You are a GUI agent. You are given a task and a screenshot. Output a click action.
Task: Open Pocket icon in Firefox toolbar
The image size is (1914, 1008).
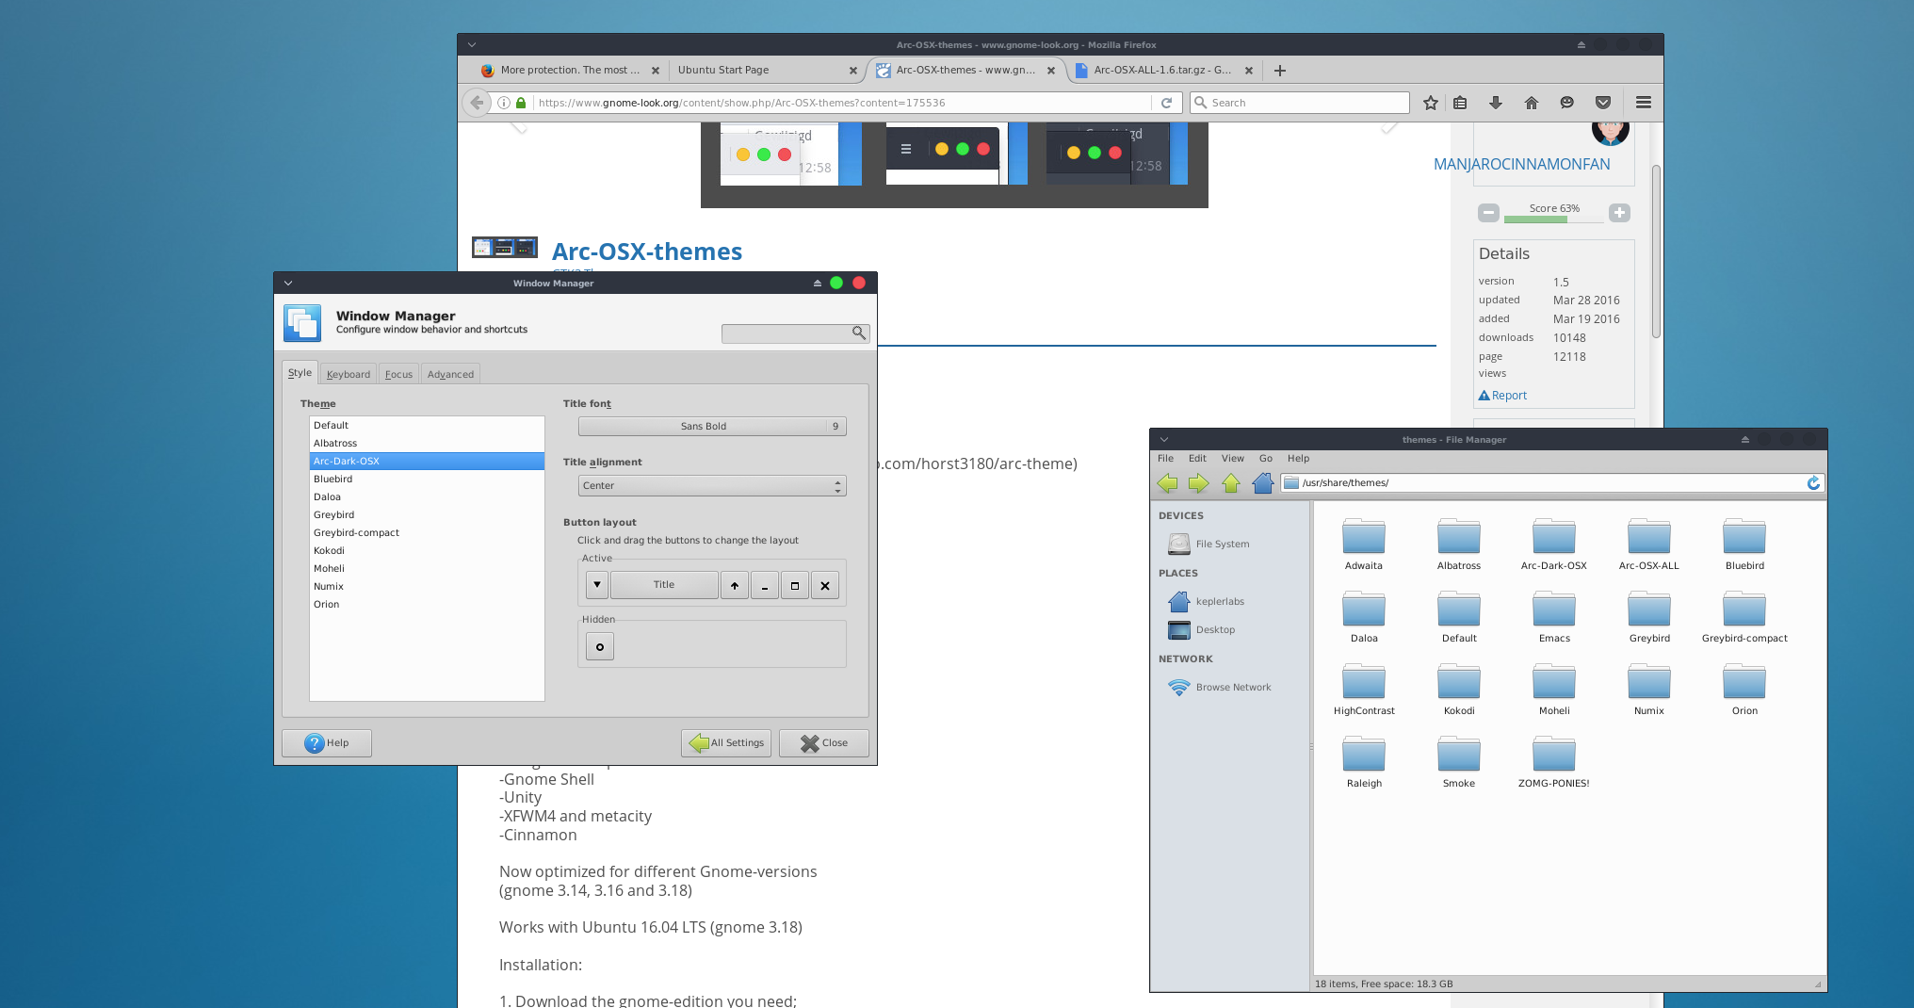[1603, 103]
